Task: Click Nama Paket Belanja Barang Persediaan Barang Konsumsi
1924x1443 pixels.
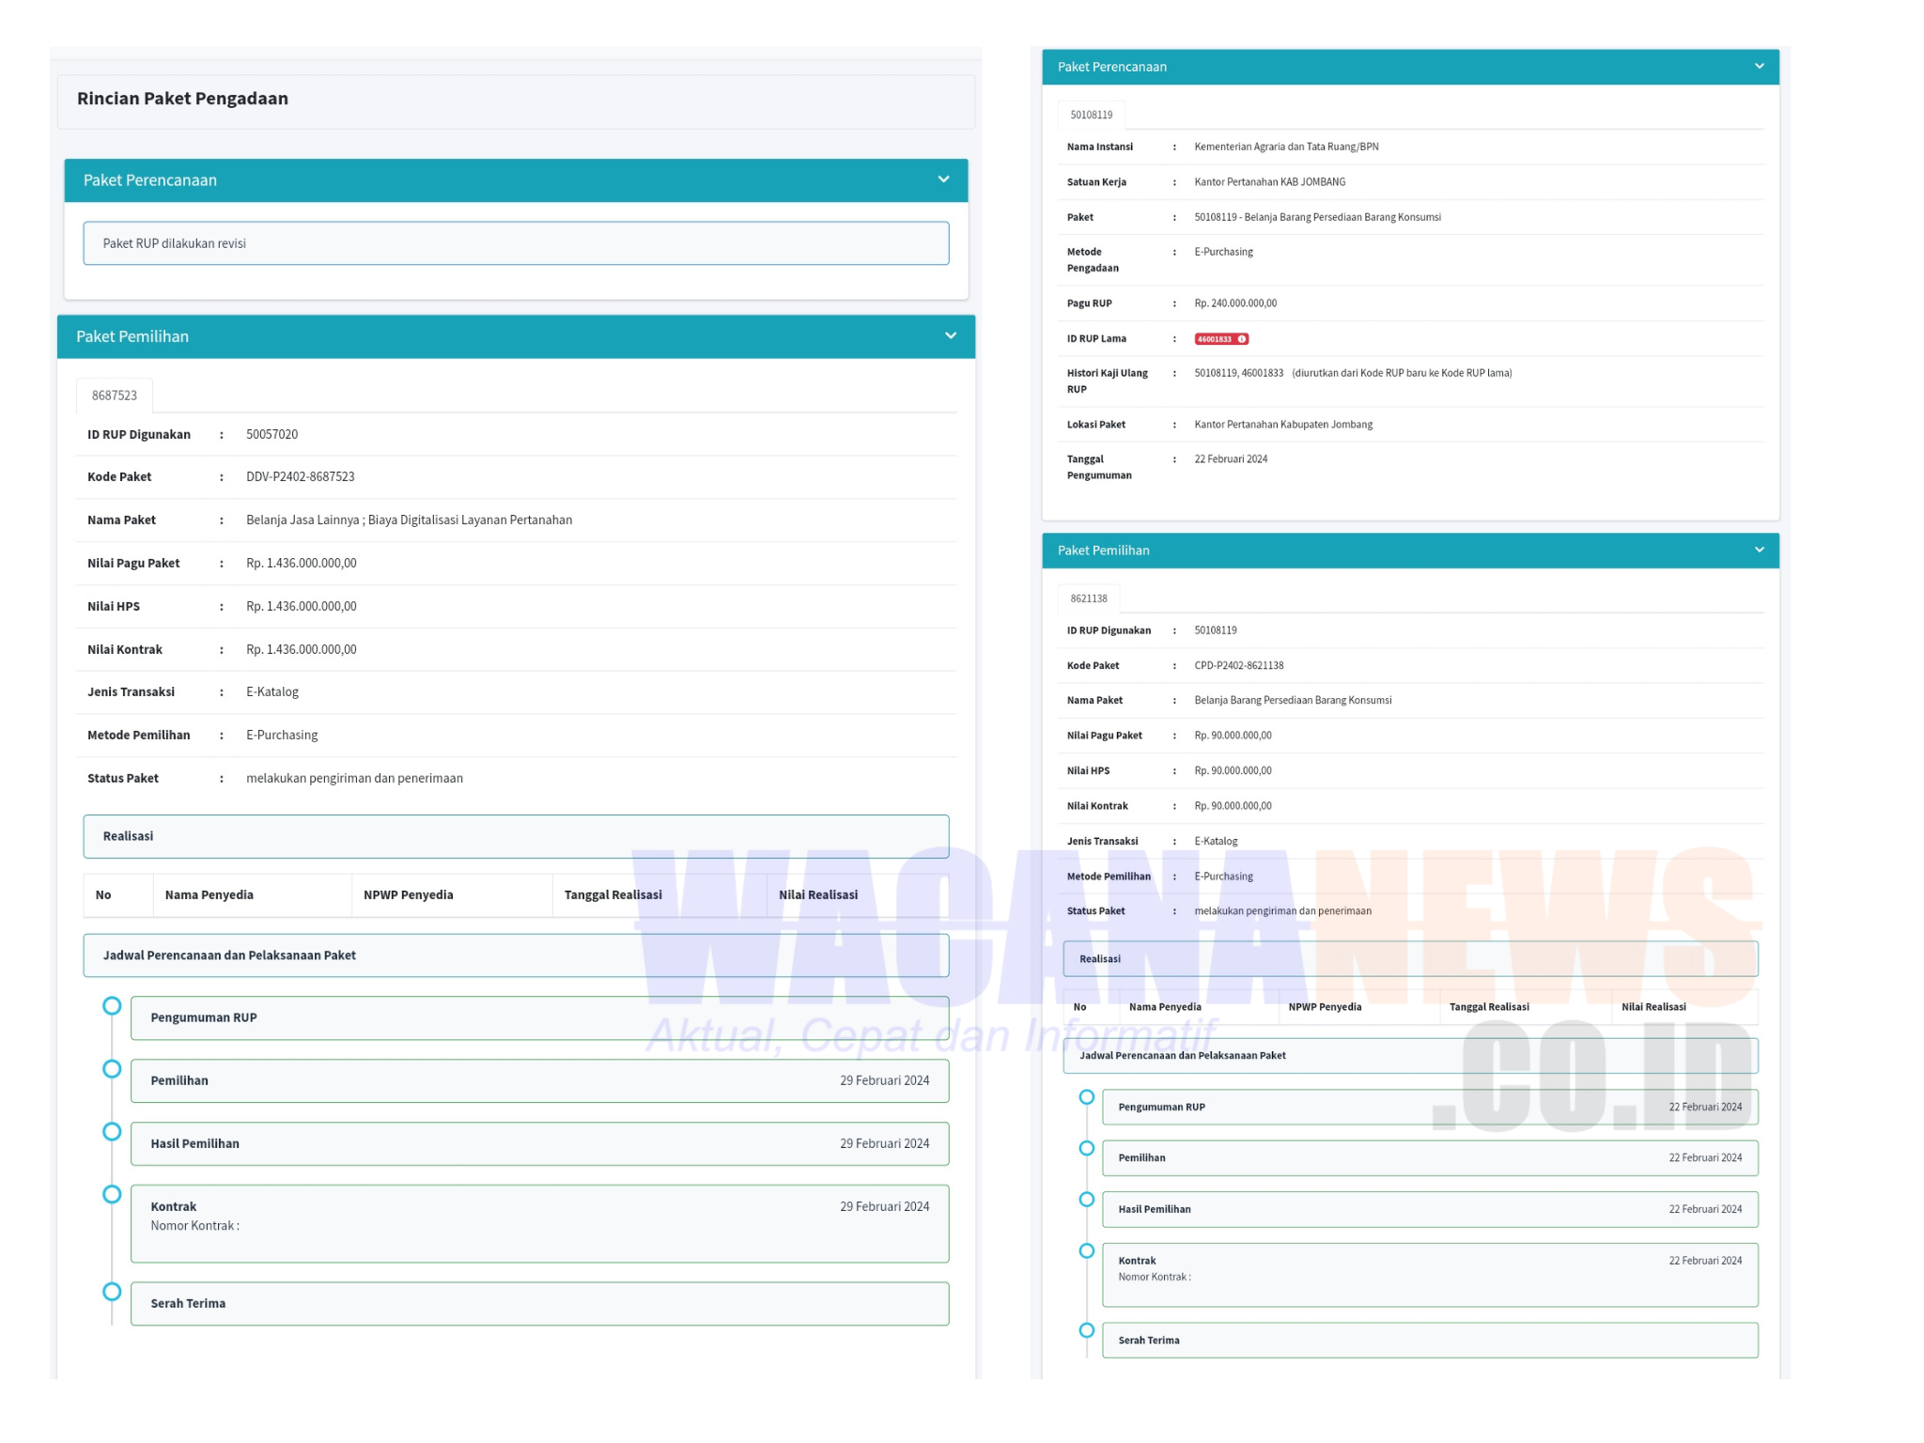Action: coord(1293,701)
